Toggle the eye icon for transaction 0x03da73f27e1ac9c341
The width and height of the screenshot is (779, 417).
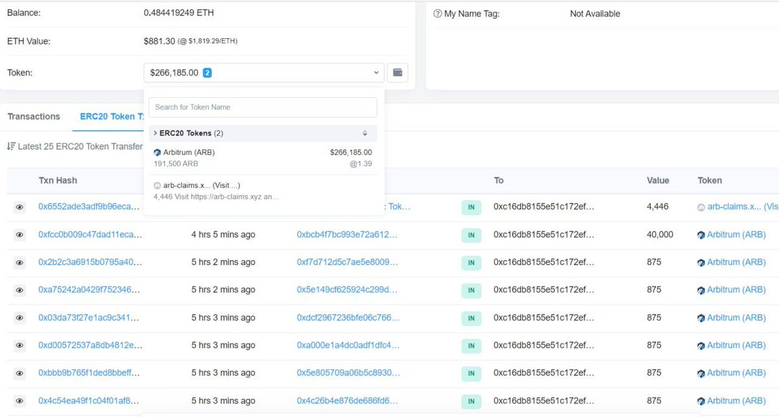tap(20, 318)
